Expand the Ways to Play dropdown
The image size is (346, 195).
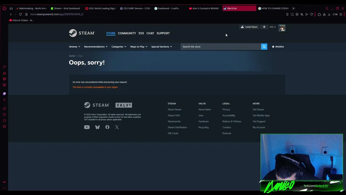click(139, 47)
